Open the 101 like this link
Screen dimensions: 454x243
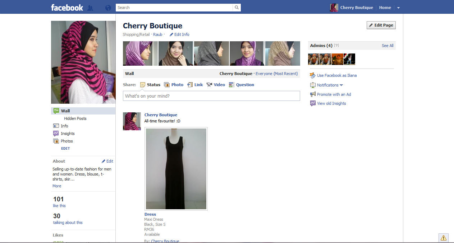(59, 206)
